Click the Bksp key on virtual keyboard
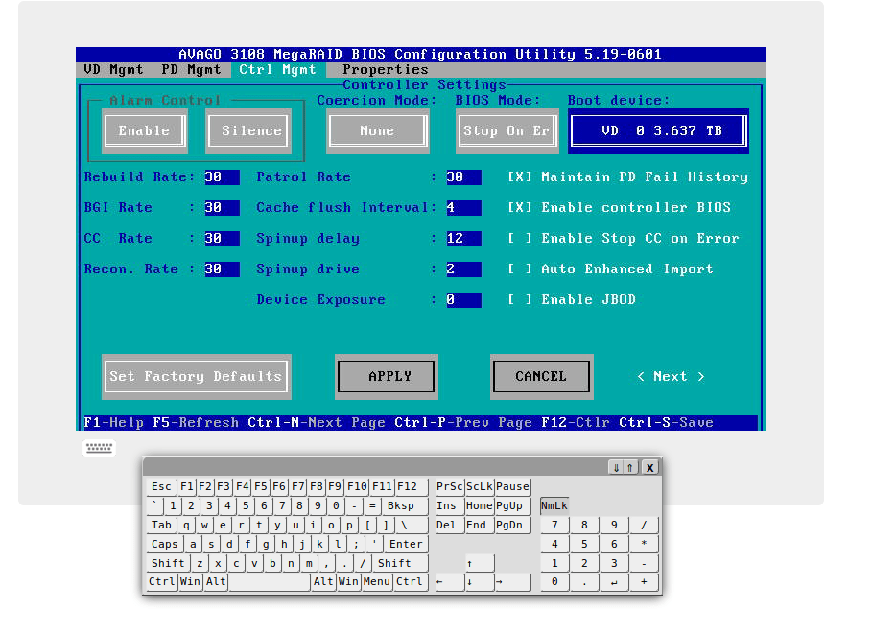872x633 pixels. coord(404,505)
